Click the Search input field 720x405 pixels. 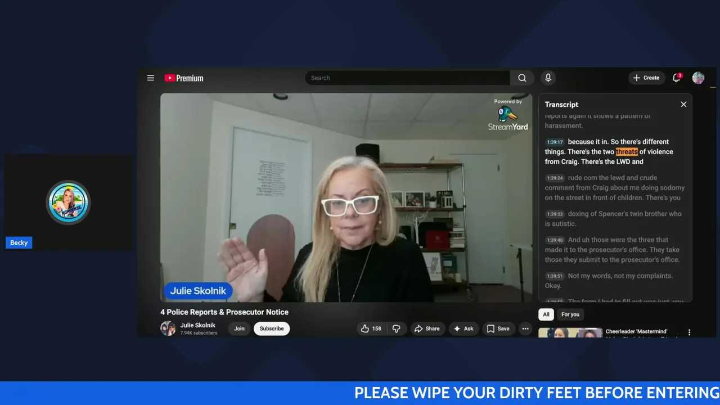[x=407, y=78]
